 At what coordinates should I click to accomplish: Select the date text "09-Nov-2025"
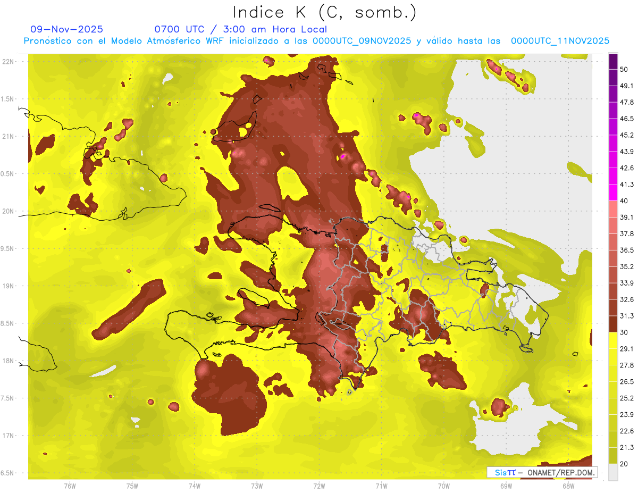tap(67, 29)
